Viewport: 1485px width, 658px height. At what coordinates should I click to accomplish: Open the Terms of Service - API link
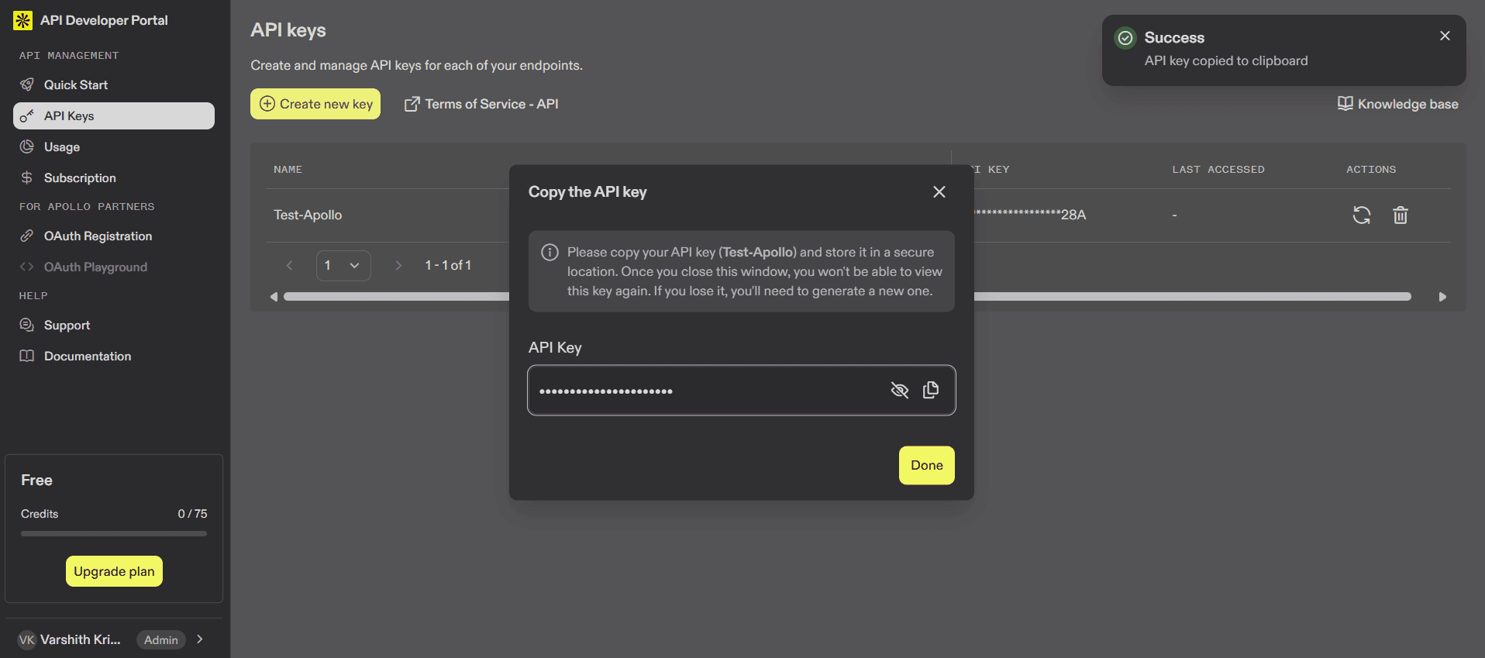(481, 104)
